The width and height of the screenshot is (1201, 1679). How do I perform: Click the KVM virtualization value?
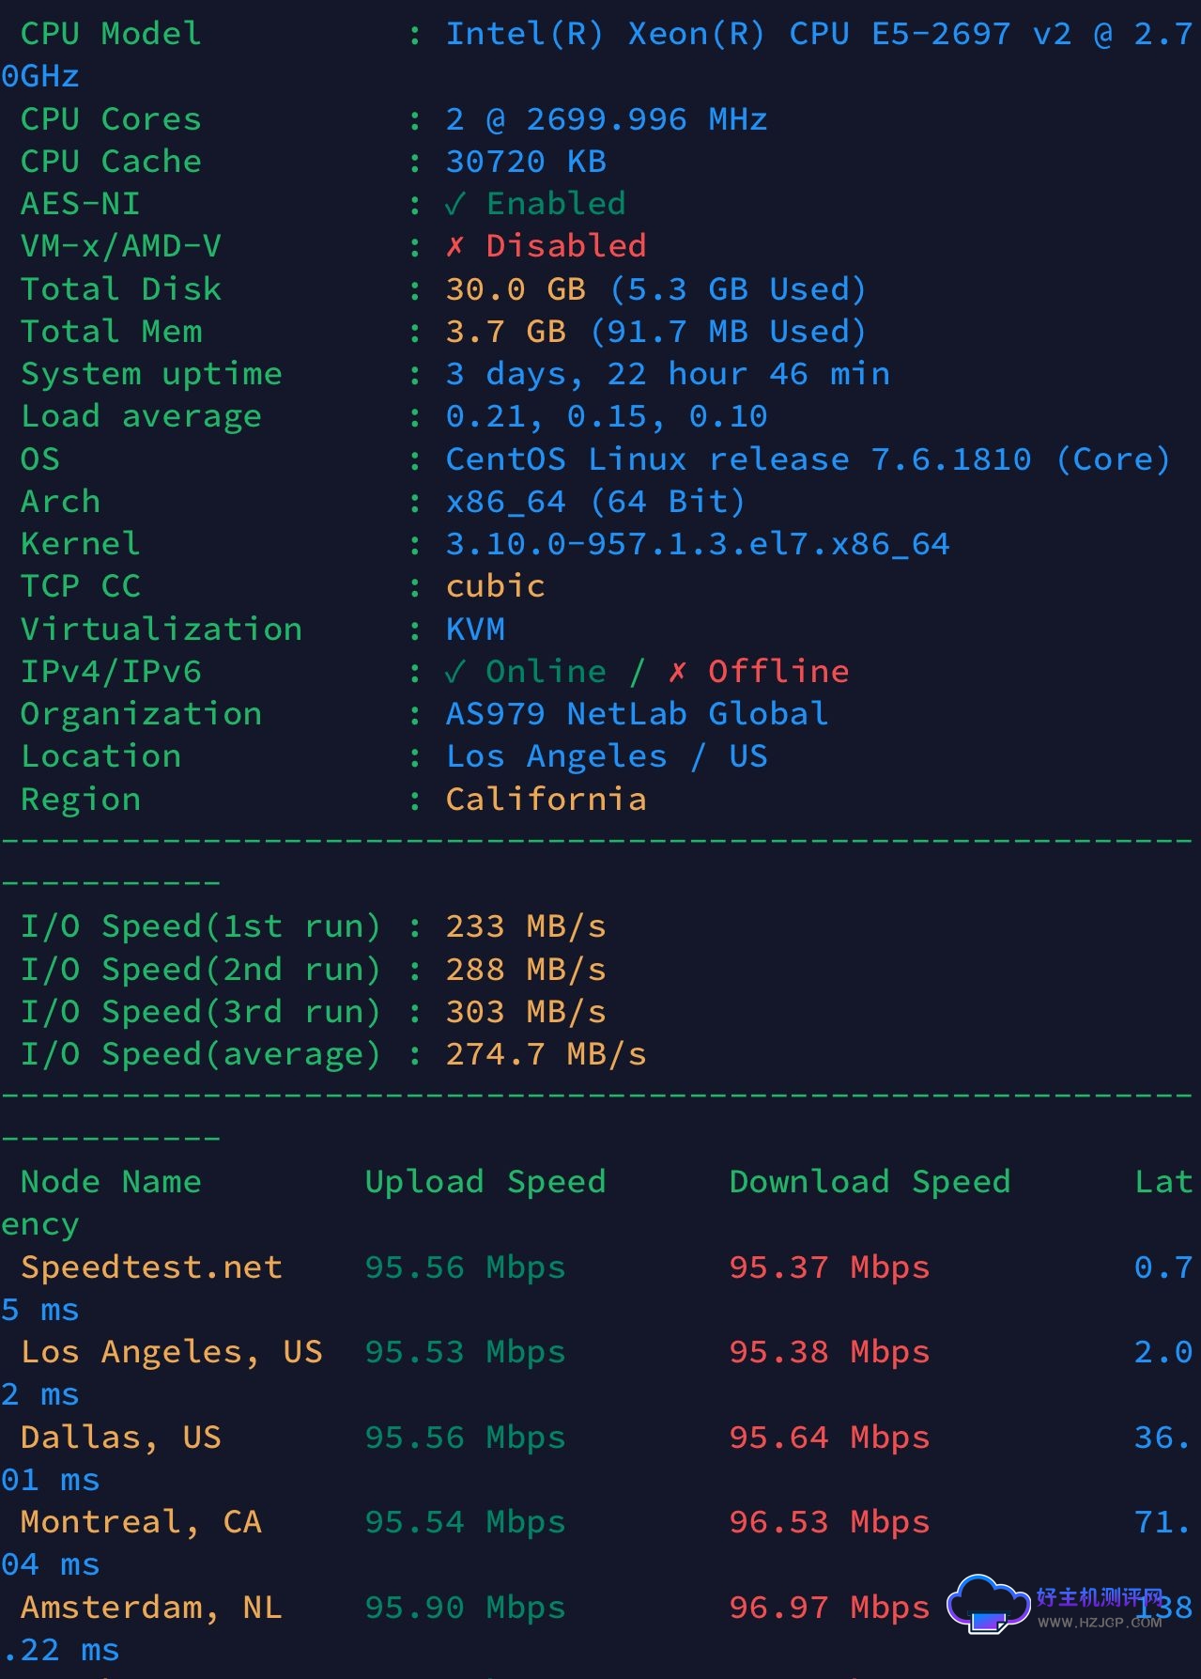(x=475, y=630)
